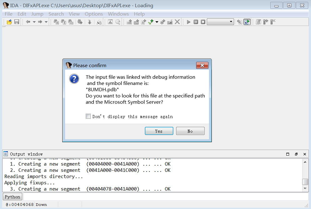
Task: Click the highlighted C with green play icon
Action: coord(247,22)
